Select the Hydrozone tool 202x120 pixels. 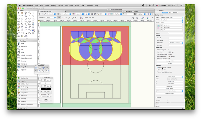(24, 64)
